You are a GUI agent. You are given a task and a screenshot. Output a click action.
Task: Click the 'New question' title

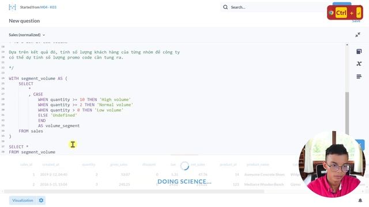24,21
